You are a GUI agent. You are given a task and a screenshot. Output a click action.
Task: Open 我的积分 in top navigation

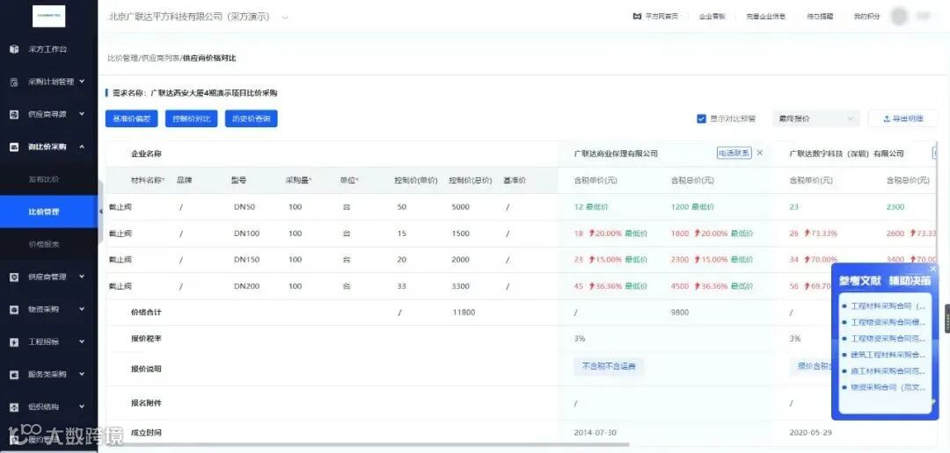click(867, 17)
